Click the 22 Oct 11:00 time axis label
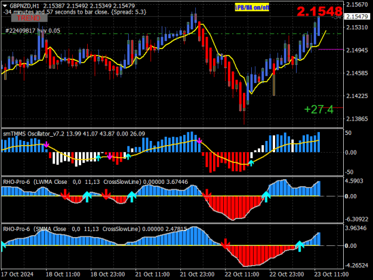 [242, 274]
